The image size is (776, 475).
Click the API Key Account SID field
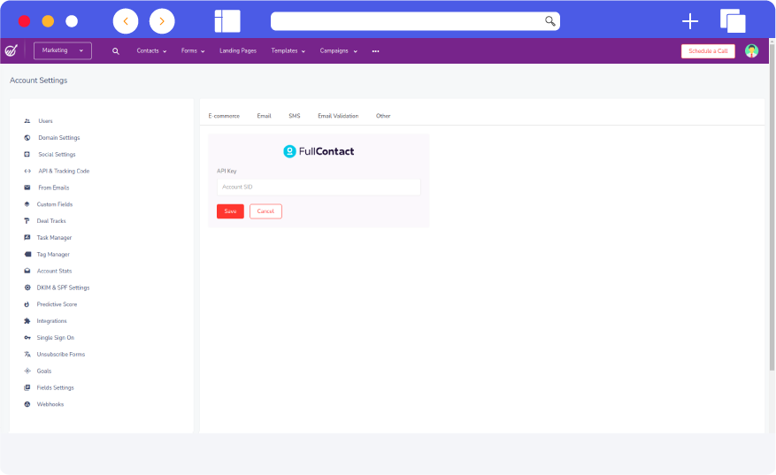(319, 187)
